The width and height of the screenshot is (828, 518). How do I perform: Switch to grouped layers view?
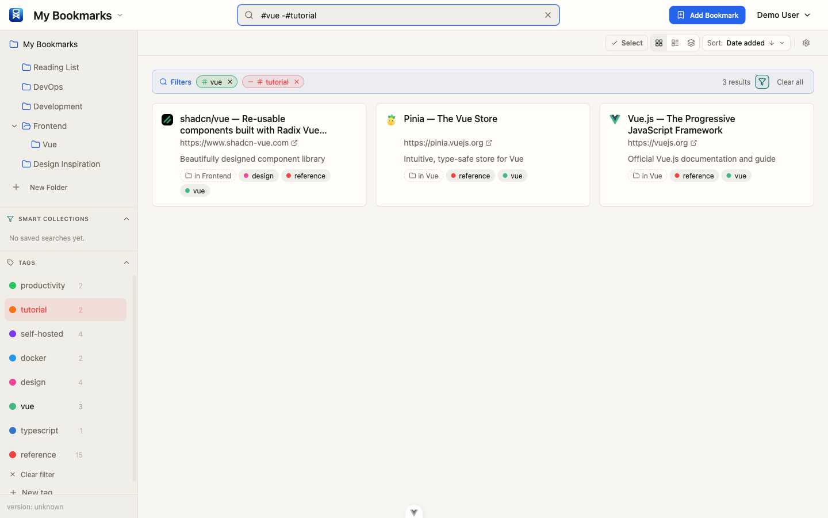[691, 43]
